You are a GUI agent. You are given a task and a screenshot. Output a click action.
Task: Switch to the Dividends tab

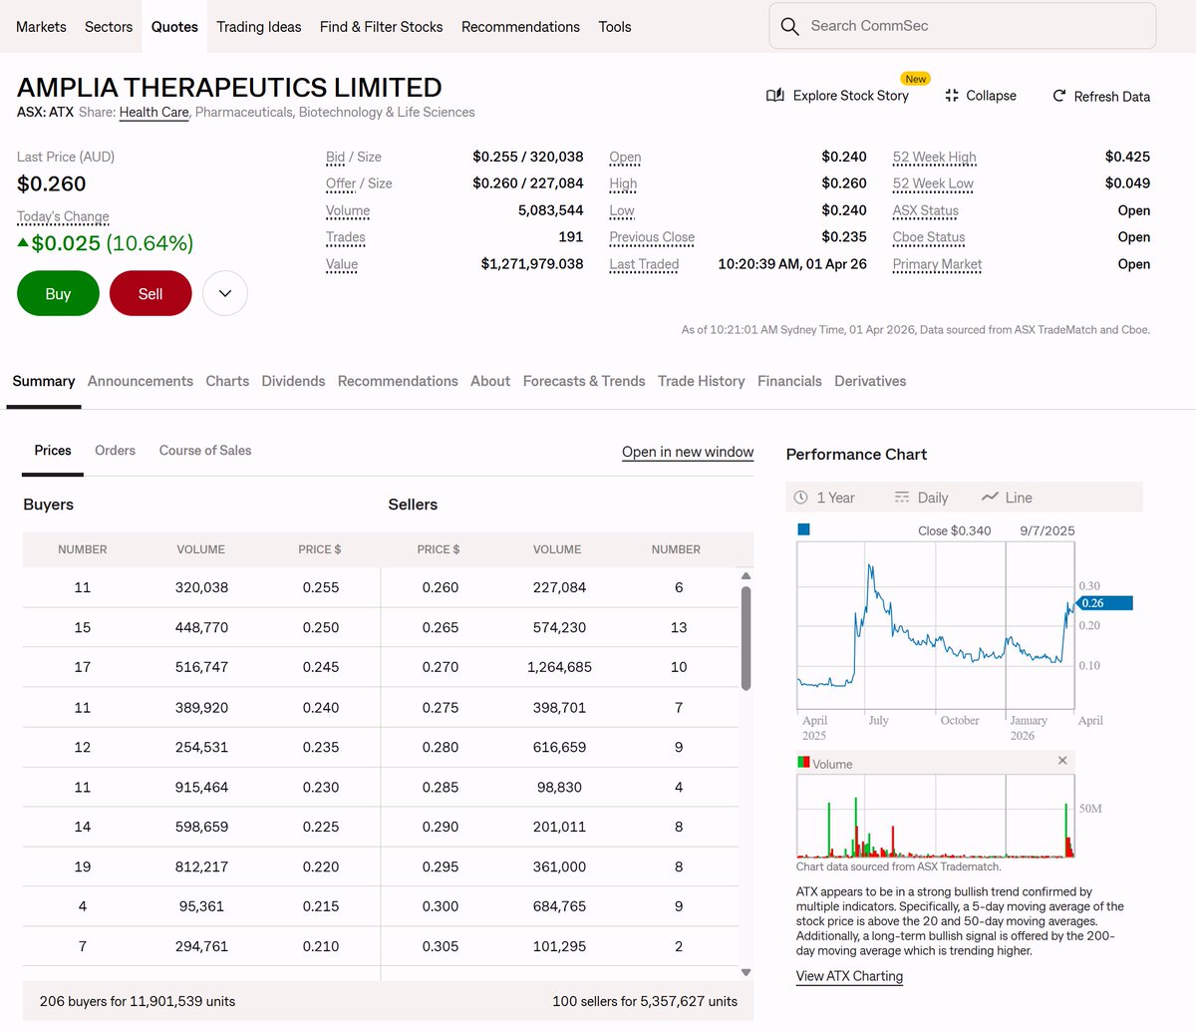click(293, 381)
